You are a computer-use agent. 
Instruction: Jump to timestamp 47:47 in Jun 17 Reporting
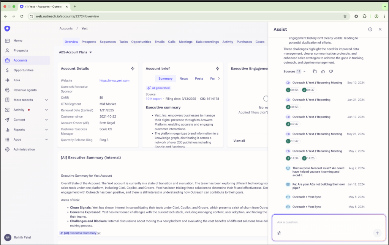(x=292, y=124)
